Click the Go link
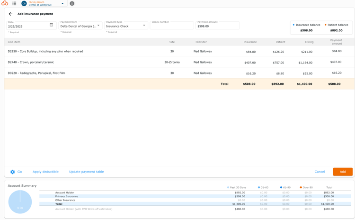Screen dimensions: 355x220 tap(20, 172)
